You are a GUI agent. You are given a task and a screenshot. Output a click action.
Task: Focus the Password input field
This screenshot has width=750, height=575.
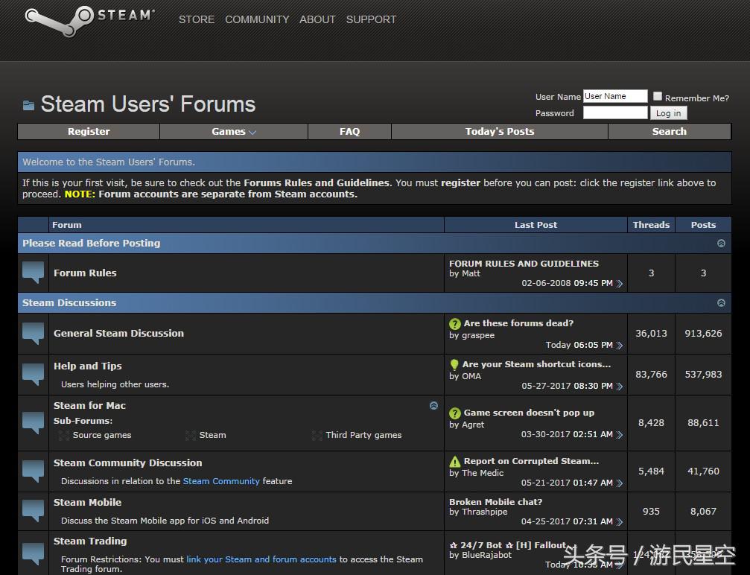click(614, 113)
